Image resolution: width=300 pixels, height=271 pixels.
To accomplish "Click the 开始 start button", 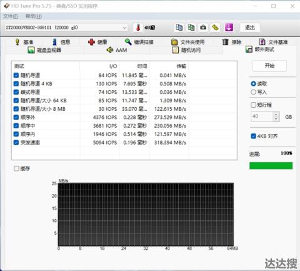I will pyautogui.click(x=269, y=66).
